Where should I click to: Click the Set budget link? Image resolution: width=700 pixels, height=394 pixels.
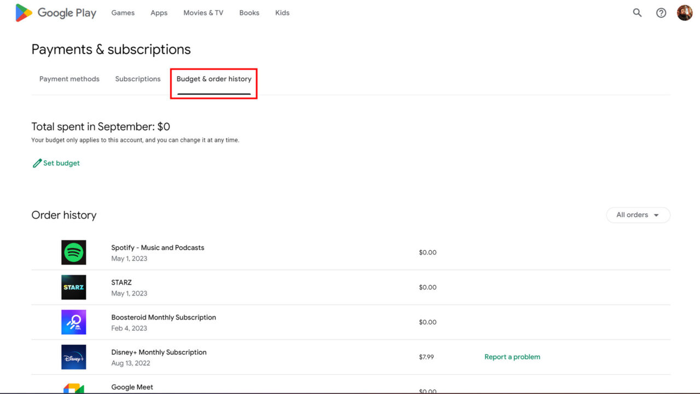pos(61,163)
